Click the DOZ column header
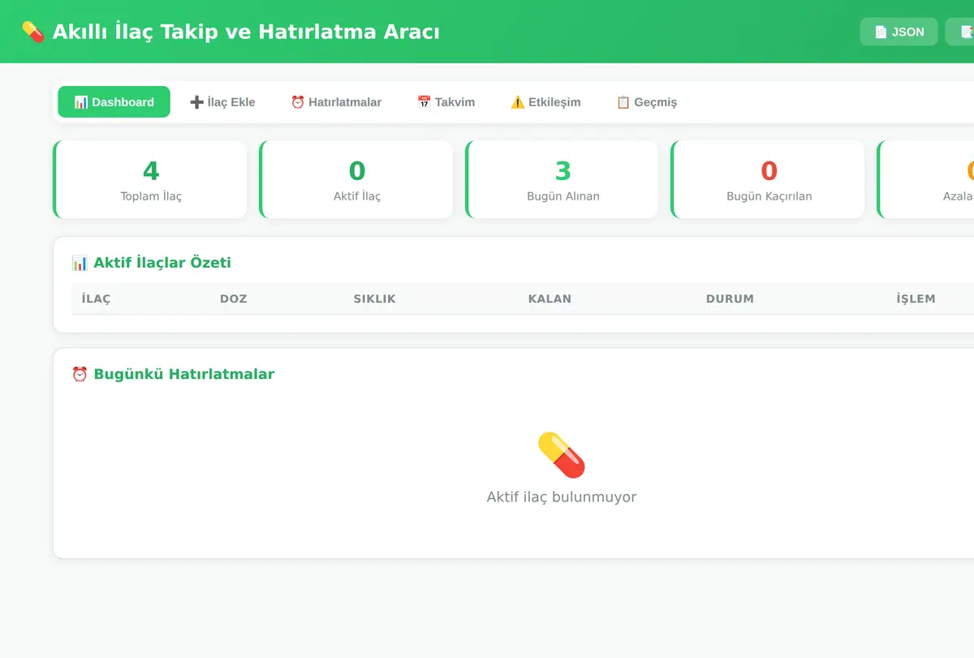Screen dimensions: 974x658 233,299
